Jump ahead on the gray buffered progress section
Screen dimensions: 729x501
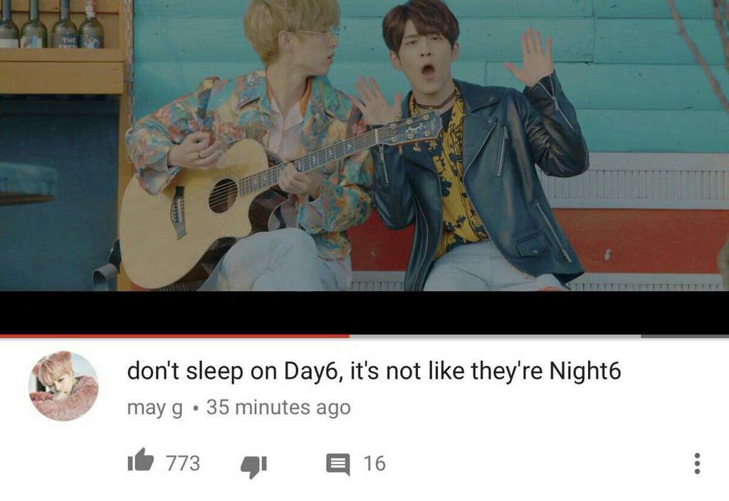[495, 336]
